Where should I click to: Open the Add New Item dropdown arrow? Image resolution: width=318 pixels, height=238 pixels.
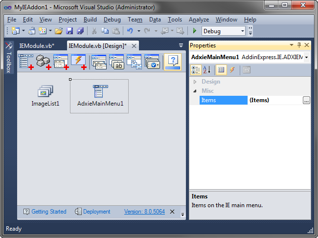coord(50,31)
